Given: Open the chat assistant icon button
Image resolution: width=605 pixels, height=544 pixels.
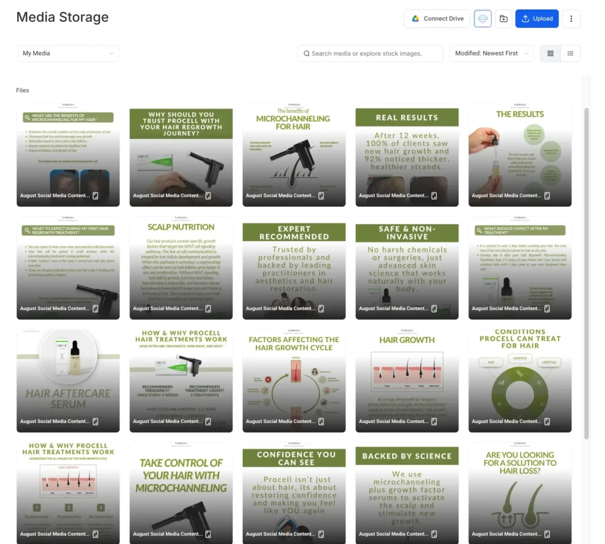Looking at the screenshot, I should [482, 18].
